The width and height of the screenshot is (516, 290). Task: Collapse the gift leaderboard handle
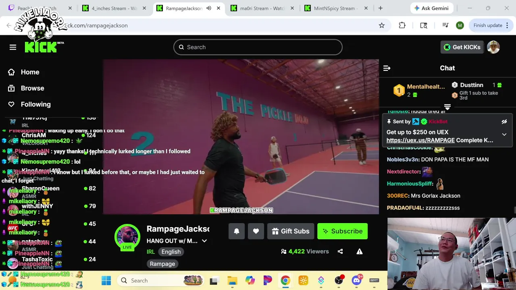point(447,107)
